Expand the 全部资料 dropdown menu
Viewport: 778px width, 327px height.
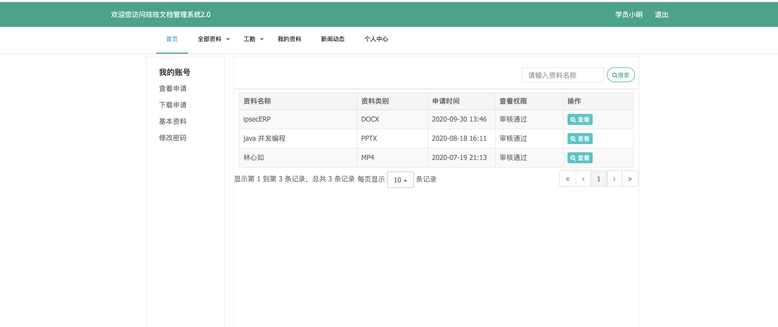(x=213, y=39)
